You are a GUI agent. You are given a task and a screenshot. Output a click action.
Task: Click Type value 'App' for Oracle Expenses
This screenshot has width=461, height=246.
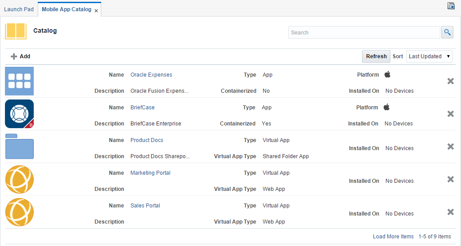tap(268, 75)
